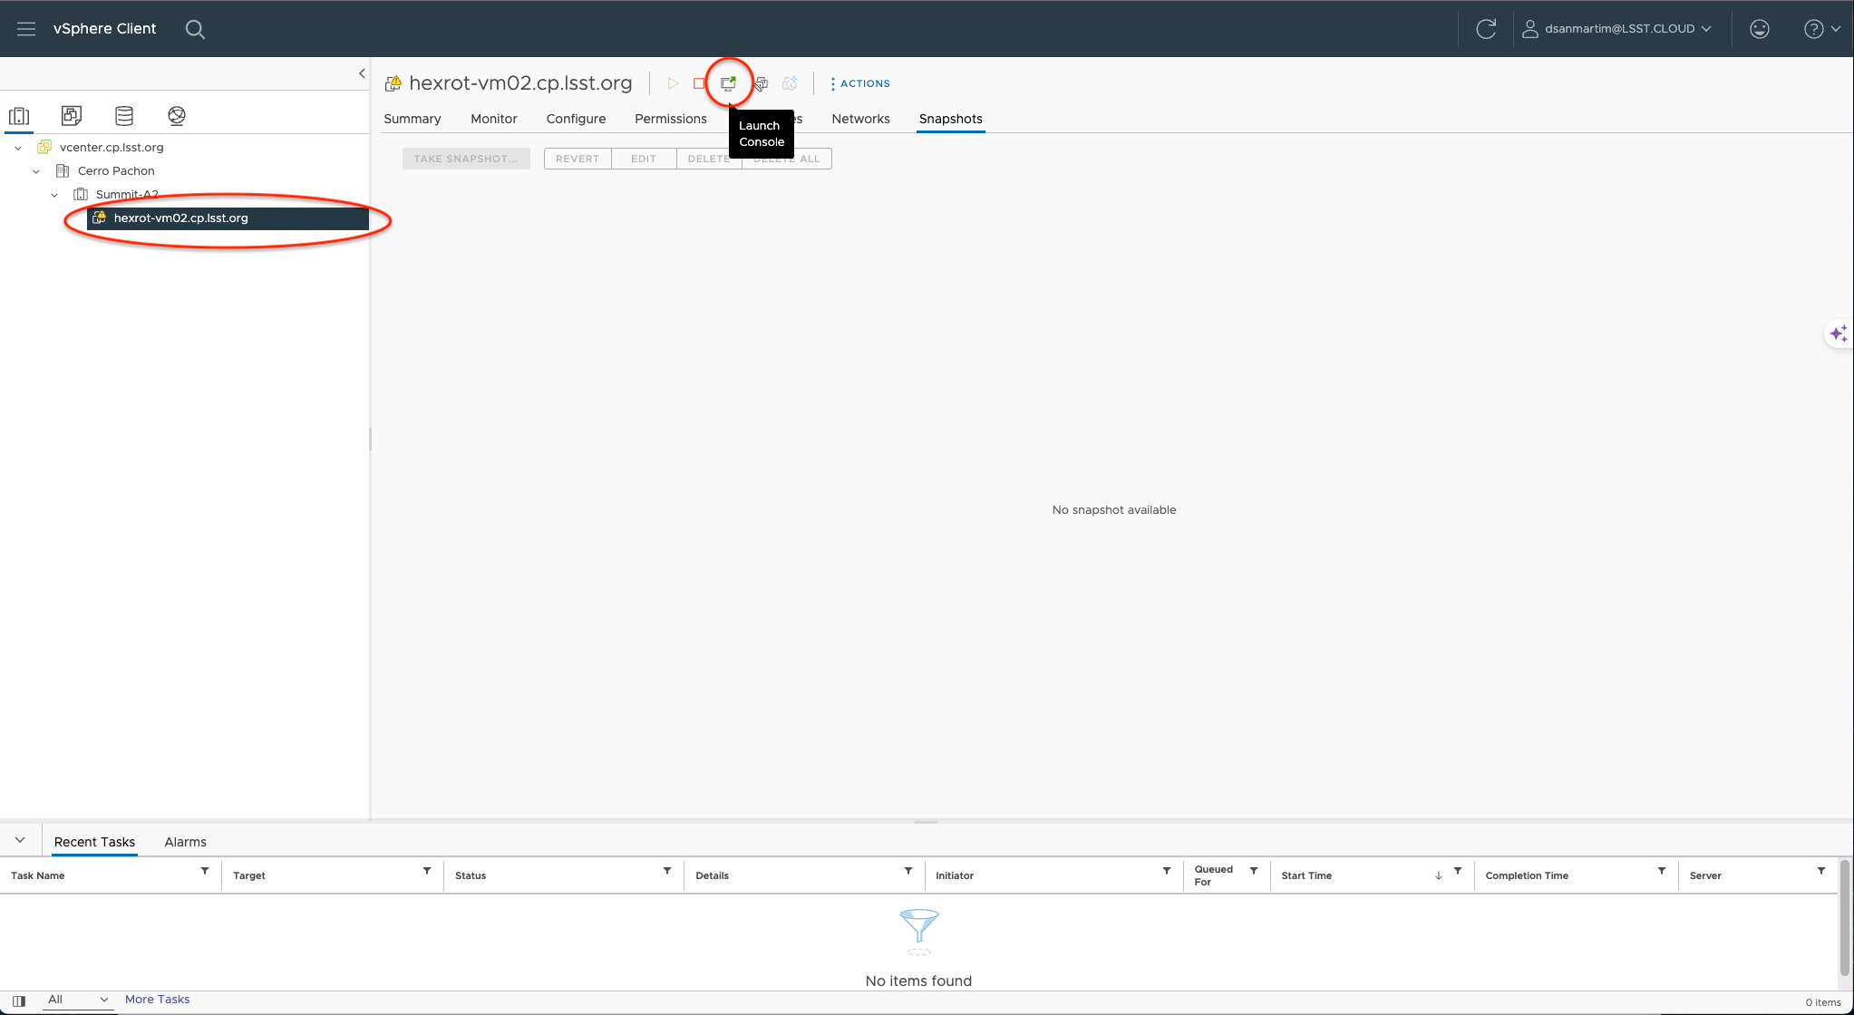Image resolution: width=1854 pixels, height=1015 pixels.
Task: Click the Recent Tasks vertical scrollbar
Action: pyautogui.click(x=1845, y=918)
